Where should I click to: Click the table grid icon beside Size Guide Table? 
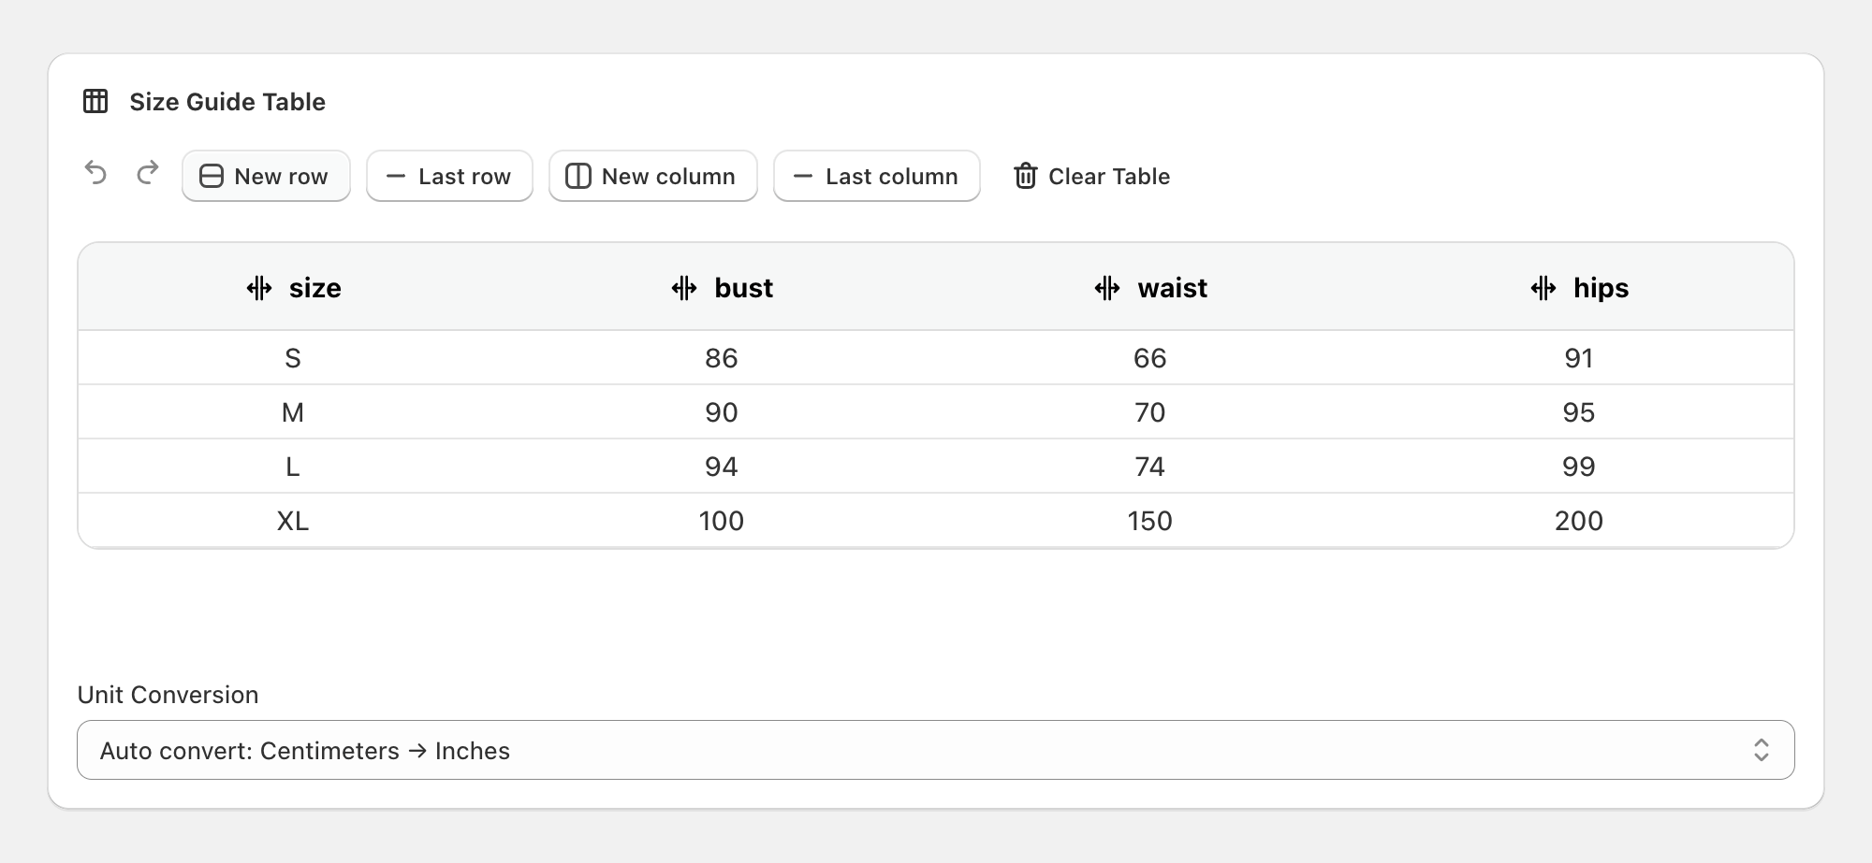click(96, 102)
